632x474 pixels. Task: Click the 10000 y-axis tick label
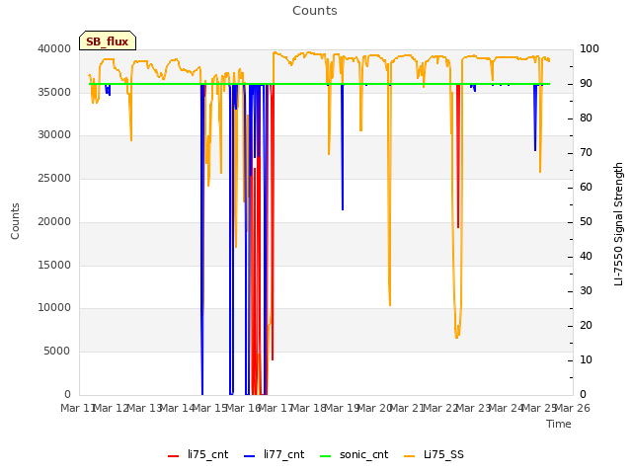pos(54,308)
